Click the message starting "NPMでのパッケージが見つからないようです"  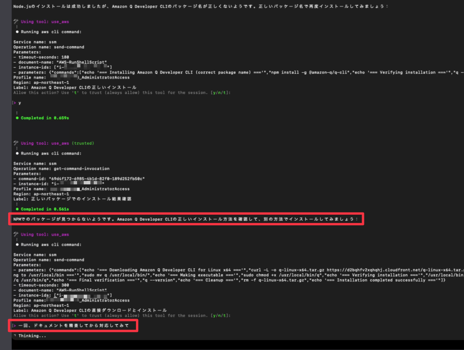click(185, 219)
